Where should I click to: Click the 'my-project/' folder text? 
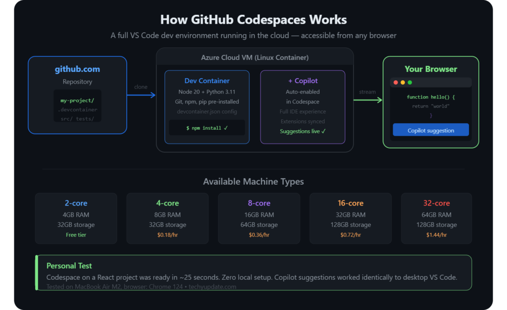pyautogui.click(x=77, y=101)
